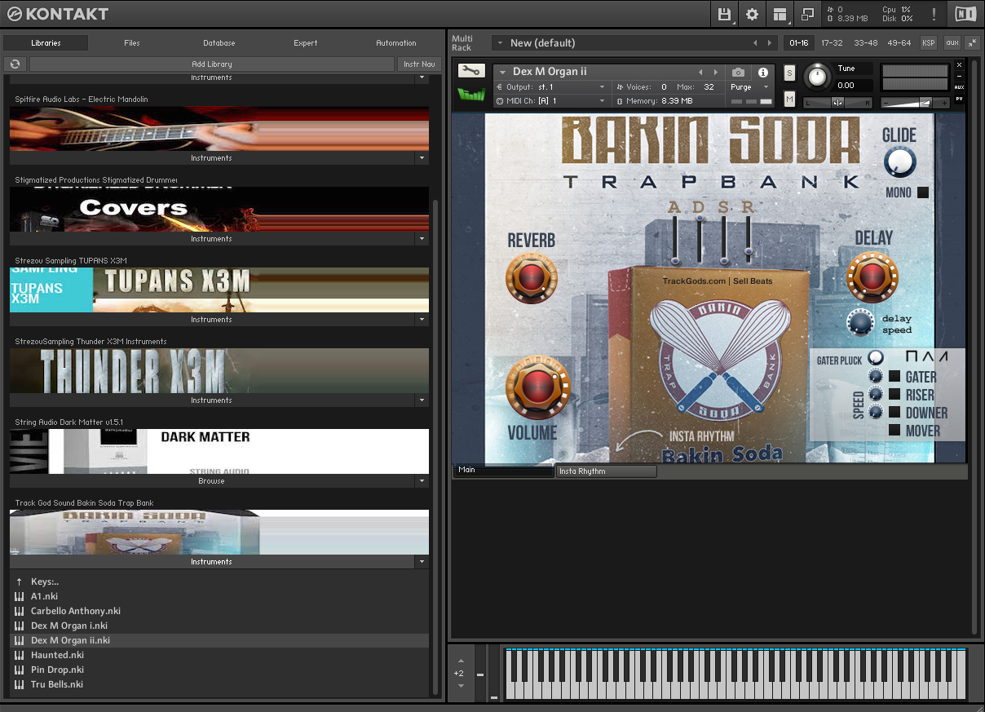
Task: Select rack page 49-64
Action: tap(899, 43)
